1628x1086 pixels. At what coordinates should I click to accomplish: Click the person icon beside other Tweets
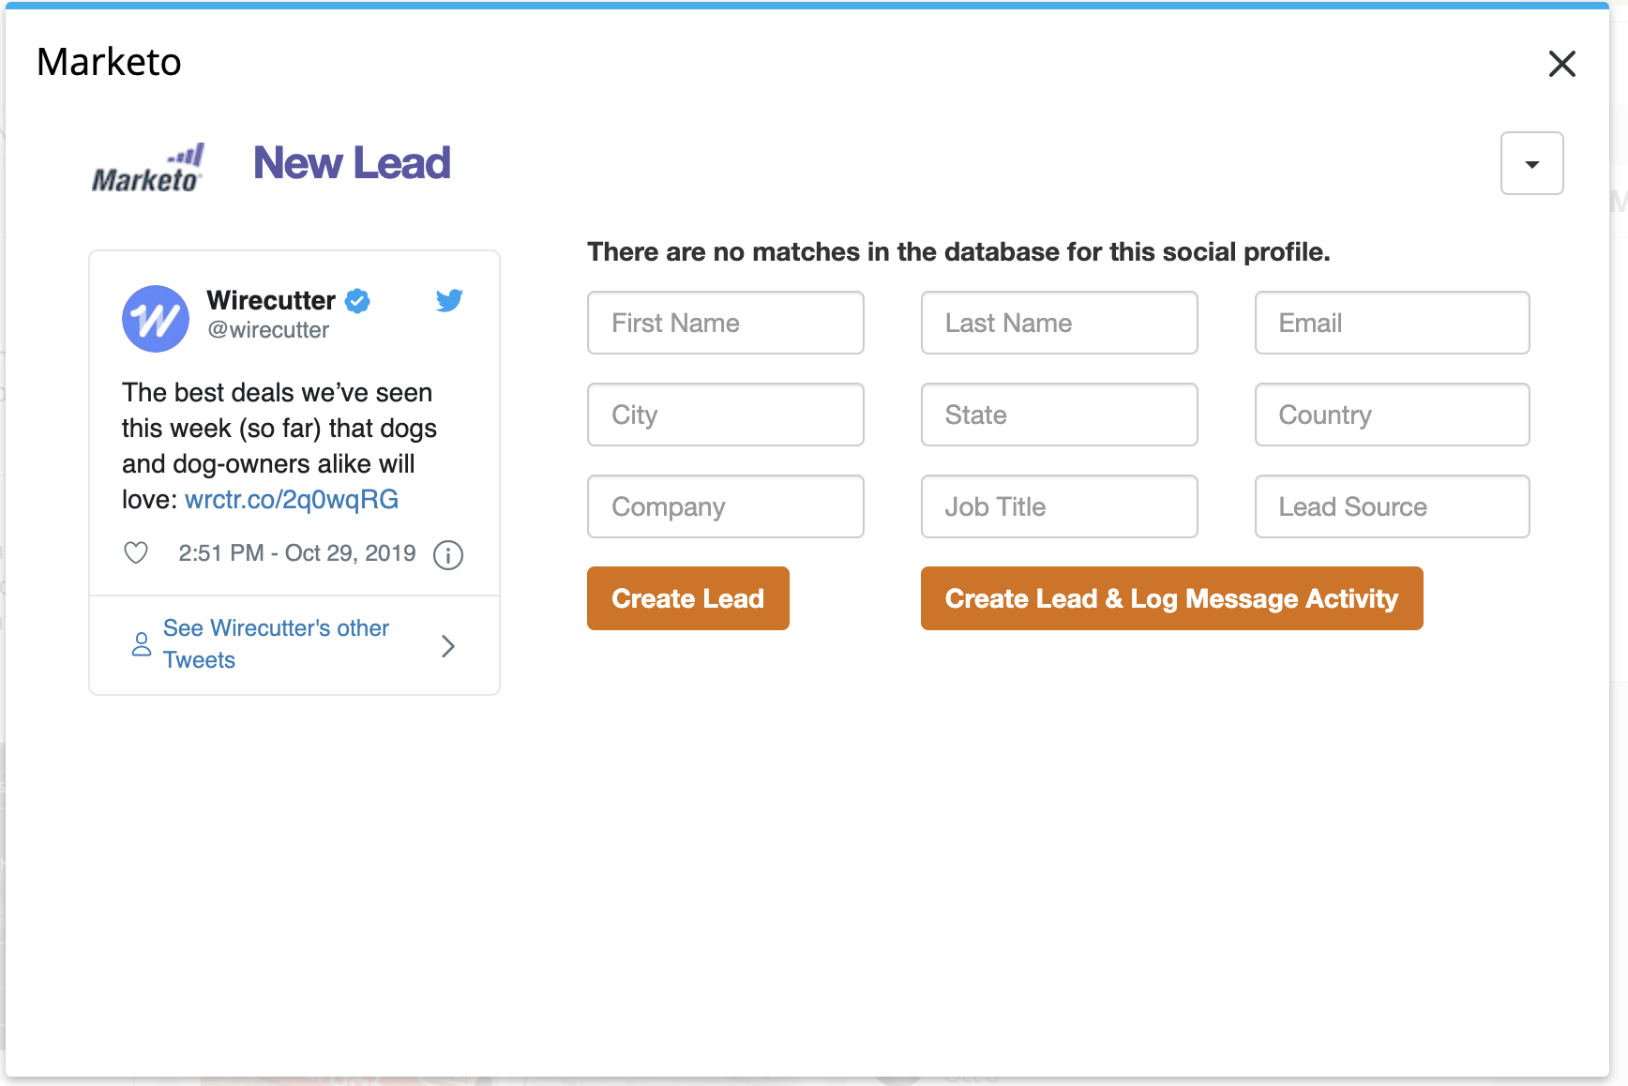[x=142, y=644]
